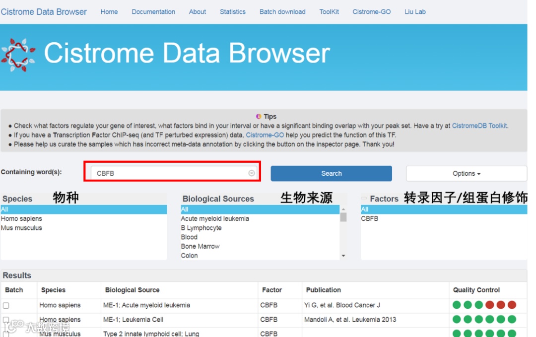Select CBFB in the Factors list
536x337 pixels.
click(444, 218)
